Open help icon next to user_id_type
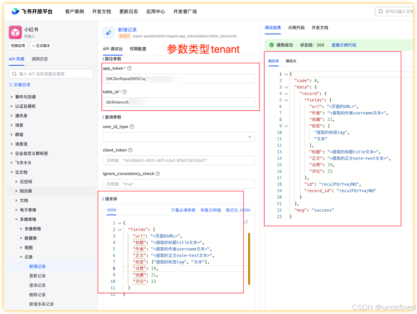This screenshot has height=314, width=417. [132, 127]
